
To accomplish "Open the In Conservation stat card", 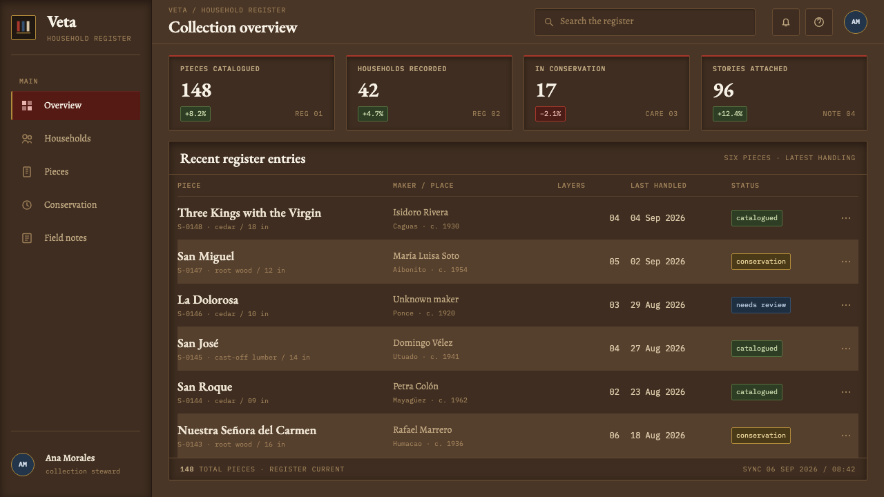I will tap(606, 92).
